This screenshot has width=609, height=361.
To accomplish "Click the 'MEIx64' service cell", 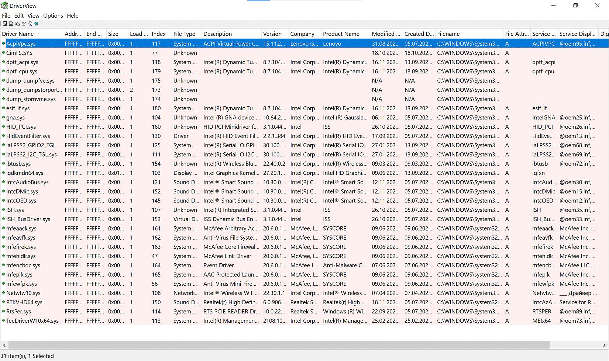I will click(541, 320).
